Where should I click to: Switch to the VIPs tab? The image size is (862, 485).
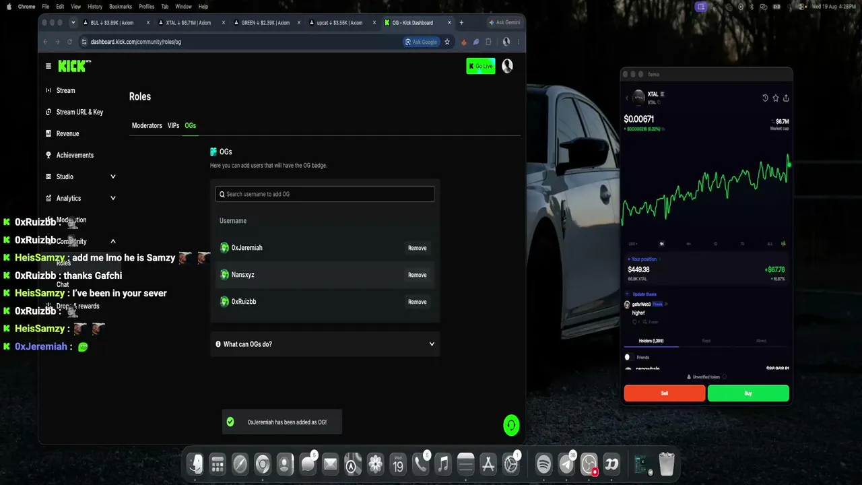click(174, 125)
